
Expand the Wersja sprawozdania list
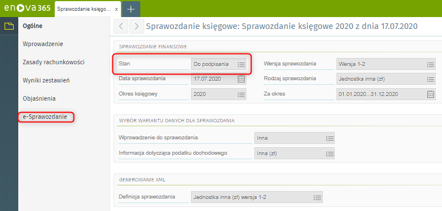pyautogui.click(x=430, y=64)
